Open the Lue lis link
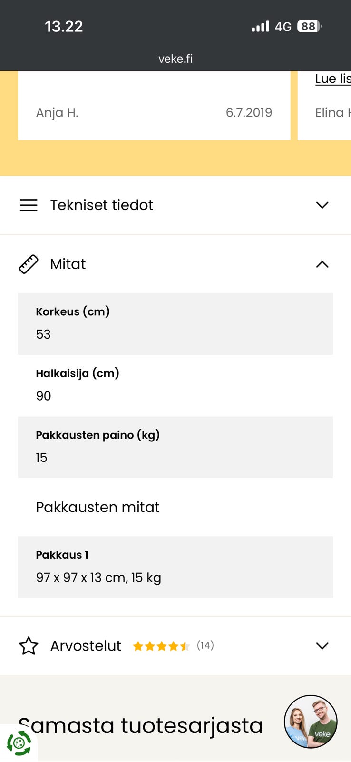The height and width of the screenshot is (762, 351). coord(332,79)
